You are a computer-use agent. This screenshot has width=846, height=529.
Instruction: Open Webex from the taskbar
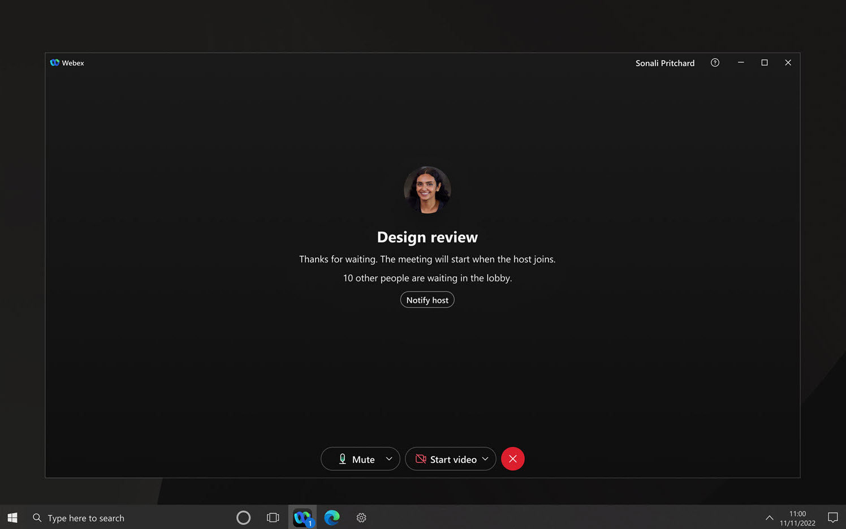point(303,517)
